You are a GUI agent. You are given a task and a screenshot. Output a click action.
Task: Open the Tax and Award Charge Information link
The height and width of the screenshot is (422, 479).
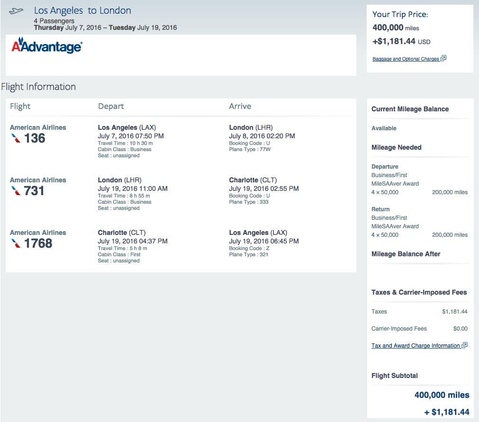pyautogui.click(x=416, y=346)
